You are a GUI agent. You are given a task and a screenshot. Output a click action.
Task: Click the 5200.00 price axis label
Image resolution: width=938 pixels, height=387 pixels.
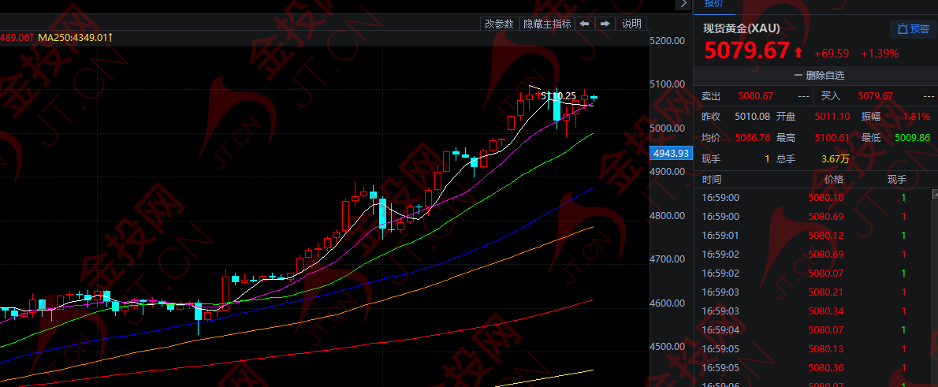[668, 41]
